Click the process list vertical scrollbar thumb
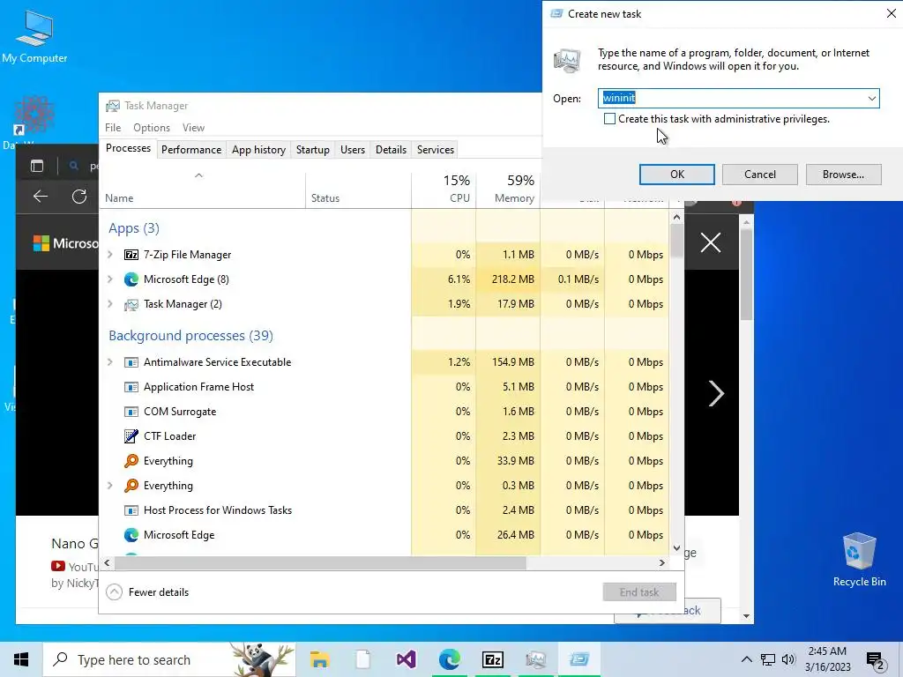 tap(676, 241)
